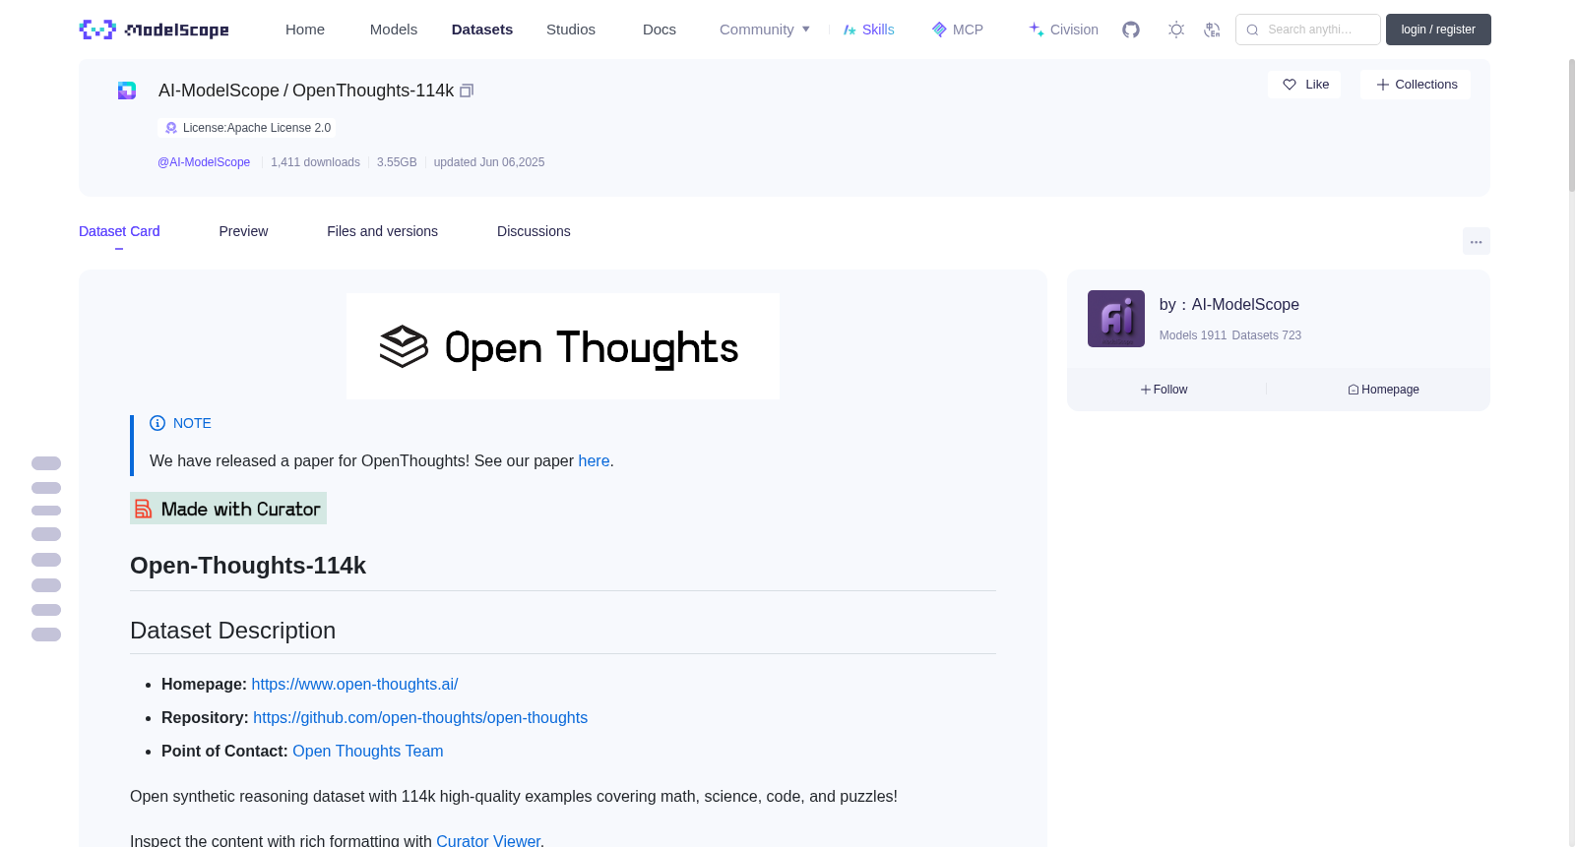This screenshot has width=1575, height=847.
Task: Select the '3.55GB' size text
Action: pyautogui.click(x=397, y=162)
